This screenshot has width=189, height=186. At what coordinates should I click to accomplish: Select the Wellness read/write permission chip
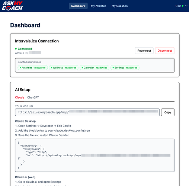[64, 68]
